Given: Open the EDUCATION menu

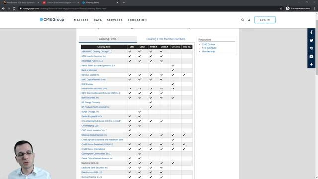Looking at the screenshot, I should pyautogui.click(x=137, y=20).
